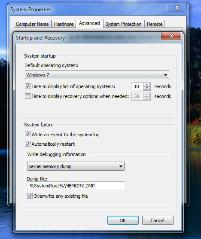Close the System Properties window

coord(177,7)
